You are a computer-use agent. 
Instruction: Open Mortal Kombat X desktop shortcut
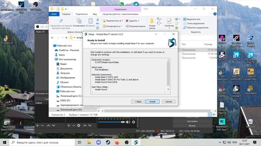[236, 91]
